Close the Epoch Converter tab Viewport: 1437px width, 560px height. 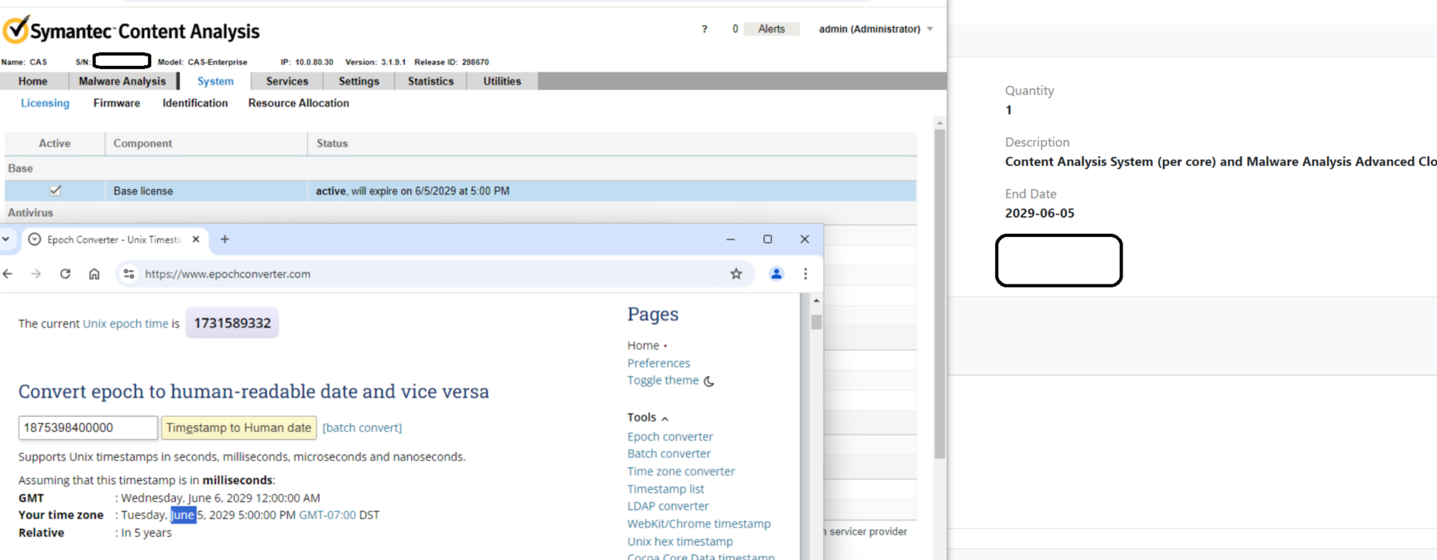196,239
